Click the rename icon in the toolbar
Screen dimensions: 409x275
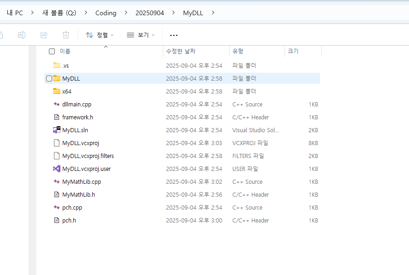pyautogui.click(x=22, y=35)
